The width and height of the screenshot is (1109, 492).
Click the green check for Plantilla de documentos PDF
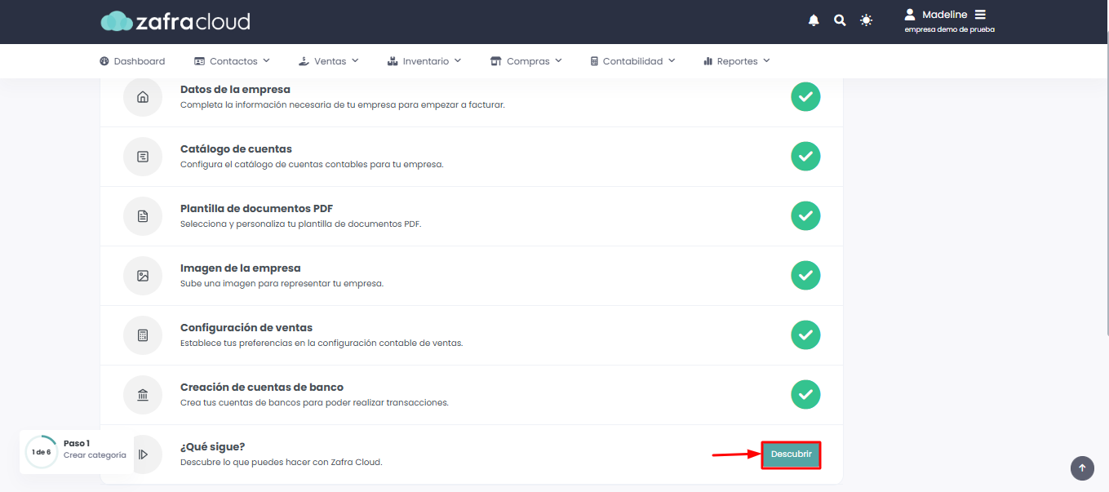[x=805, y=215]
